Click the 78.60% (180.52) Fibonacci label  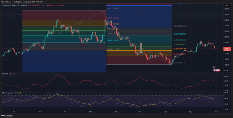click(x=113, y=40)
